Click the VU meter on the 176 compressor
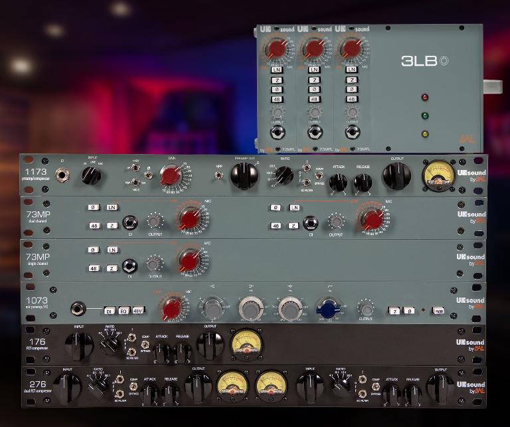The image size is (510, 427). click(x=246, y=345)
